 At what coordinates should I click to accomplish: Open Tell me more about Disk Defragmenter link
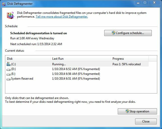point(62,17)
